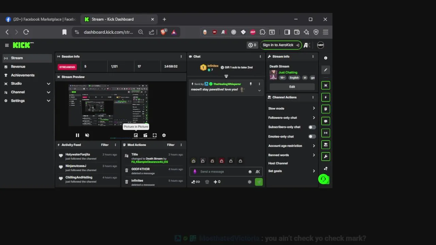The height and width of the screenshot is (245, 436).
Task: Open Picture in Picture for stream preview
Action: coord(136,135)
